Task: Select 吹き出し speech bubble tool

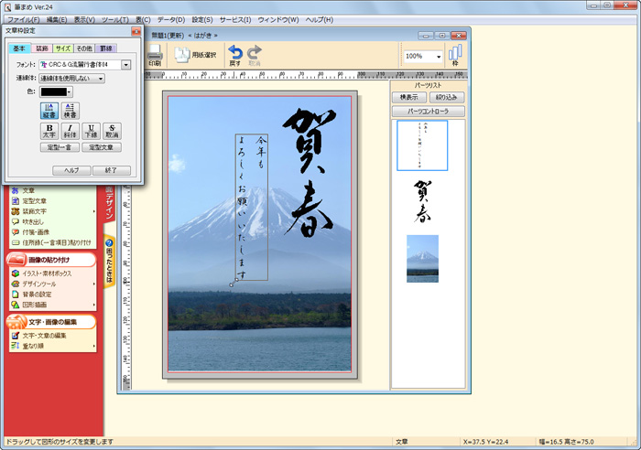Action: point(35,221)
